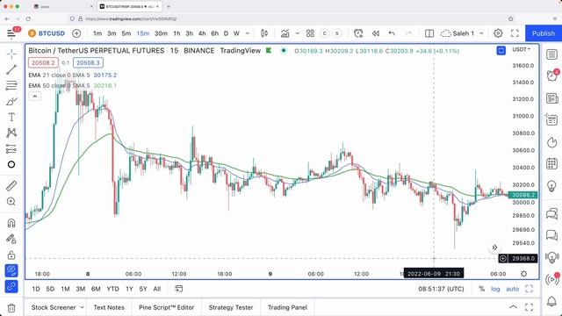Open the Strategy Tester tab
The height and width of the screenshot is (316, 562).
click(231, 307)
